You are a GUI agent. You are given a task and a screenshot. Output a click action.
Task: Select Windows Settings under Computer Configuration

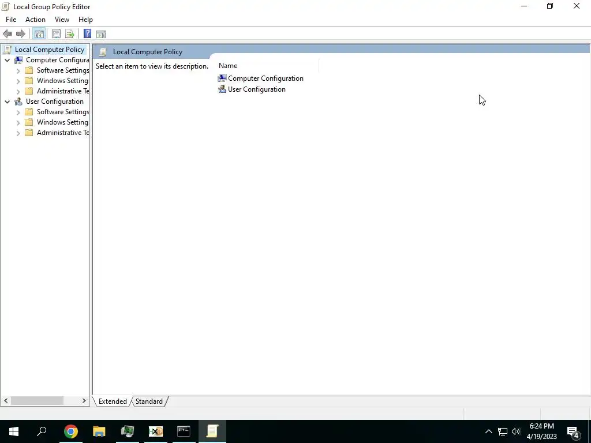click(62, 81)
